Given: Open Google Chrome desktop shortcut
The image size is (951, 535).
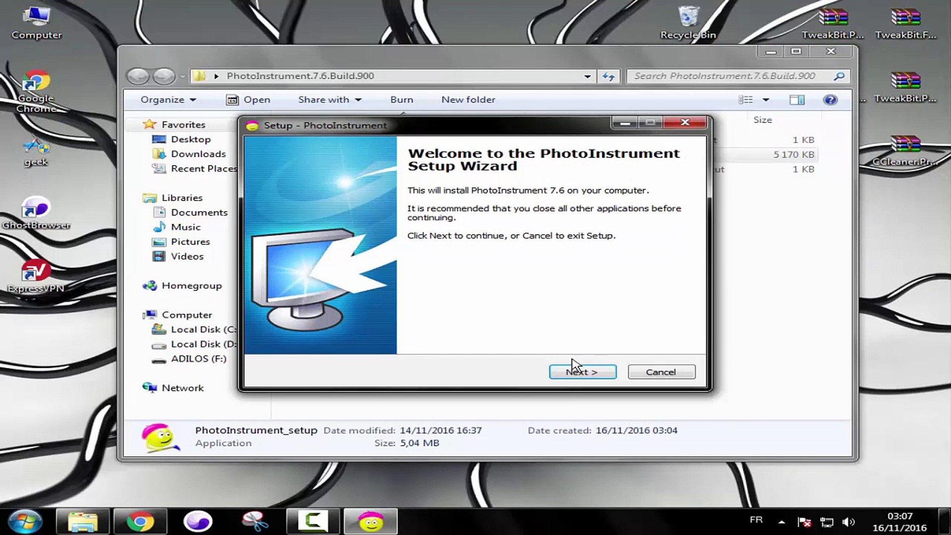Looking at the screenshot, I should tap(36, 92).
